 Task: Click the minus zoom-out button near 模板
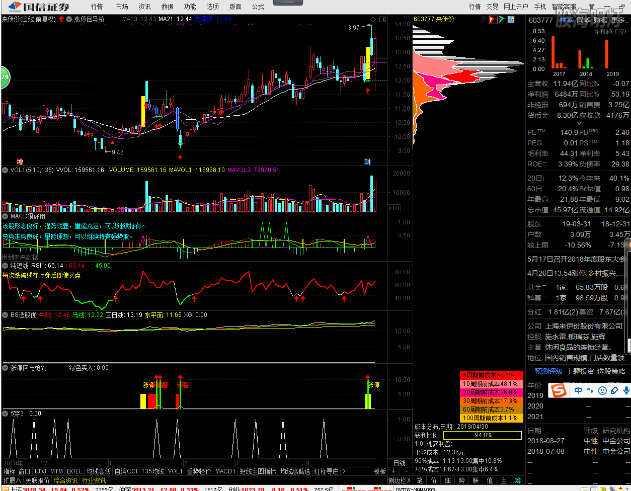point(406,471)
